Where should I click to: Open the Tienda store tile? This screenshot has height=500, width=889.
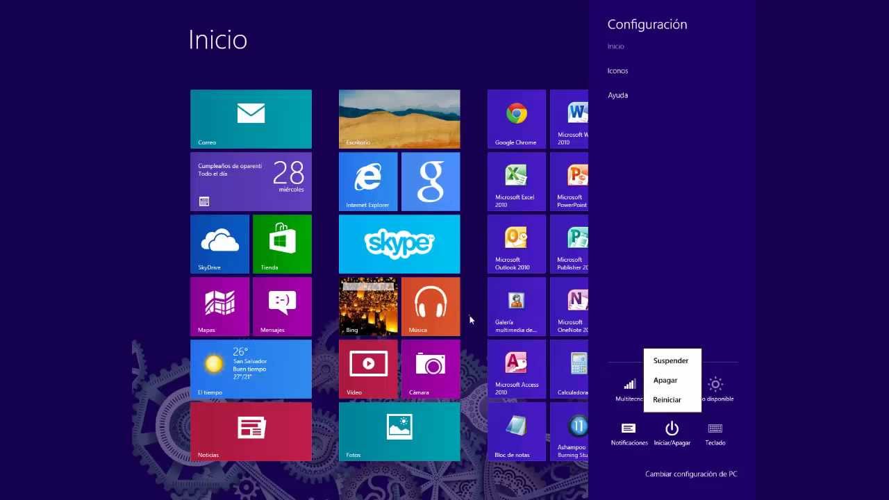pyautogui.click(x=282, y=244)
